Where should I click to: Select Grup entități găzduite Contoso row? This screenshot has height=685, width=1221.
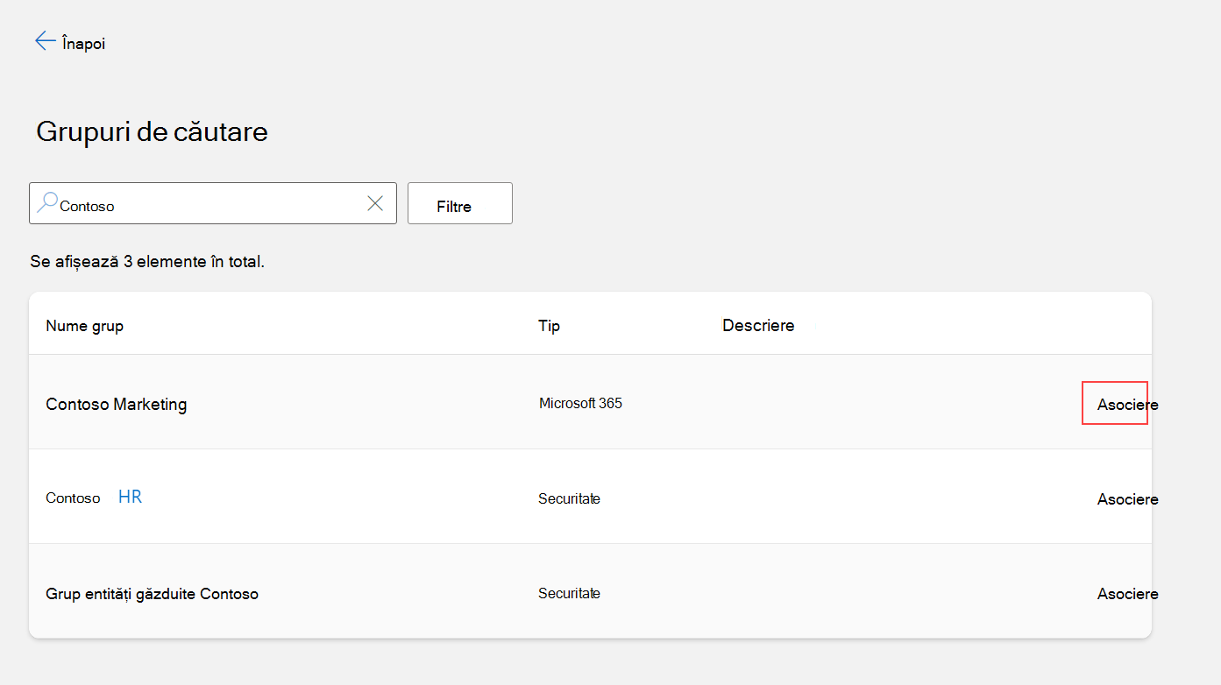coord(590,593)
